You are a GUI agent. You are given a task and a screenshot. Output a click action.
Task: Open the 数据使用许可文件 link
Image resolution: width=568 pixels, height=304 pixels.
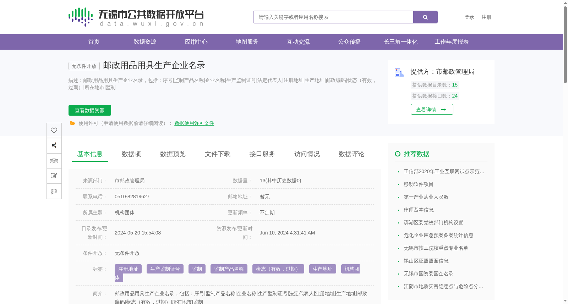pos(194,123)
